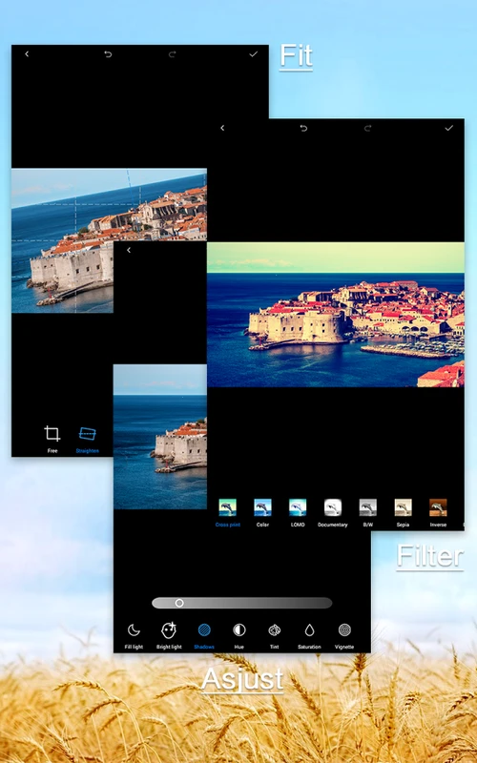Select the Shadows adjustment icon

point(204,630)
